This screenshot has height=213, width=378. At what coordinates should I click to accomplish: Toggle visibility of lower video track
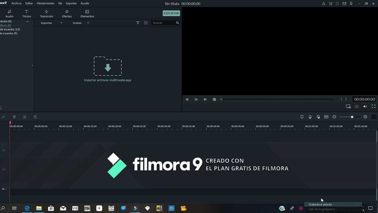[x=4, y=170]
